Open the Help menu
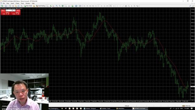This screenshot has height=110, width=195. point(33,3)
